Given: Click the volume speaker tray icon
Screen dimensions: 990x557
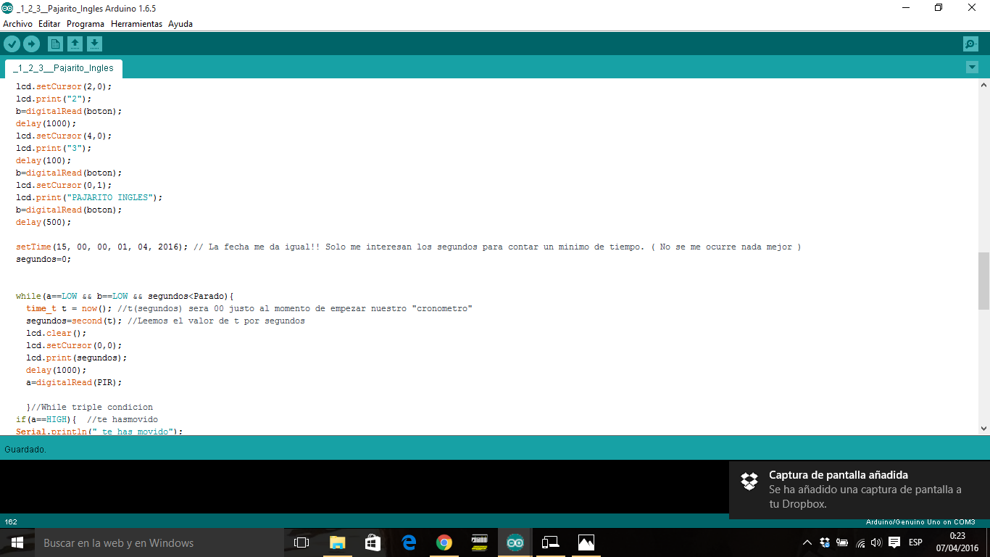Looking at the screenshot, I should click(x=876, y=542).
